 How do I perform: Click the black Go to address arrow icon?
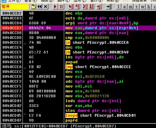pyautogui.click(x=109, y=7)
